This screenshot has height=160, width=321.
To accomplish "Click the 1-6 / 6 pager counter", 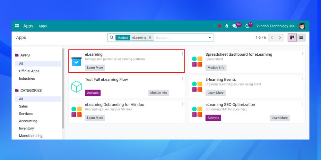I will coord(261,37).
